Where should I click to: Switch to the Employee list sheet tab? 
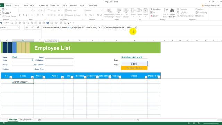pyautogui.click(x=26, y=119)
